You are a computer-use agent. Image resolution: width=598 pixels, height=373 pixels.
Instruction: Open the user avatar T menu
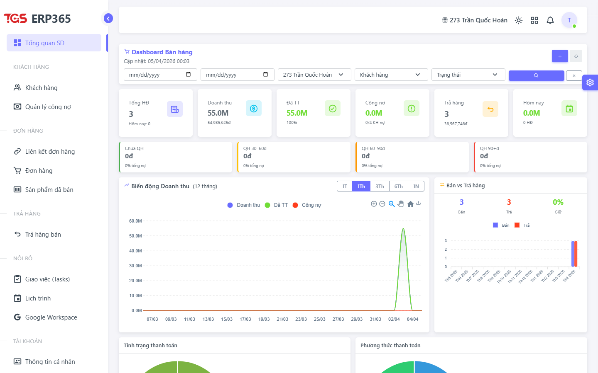coord(569,20)
